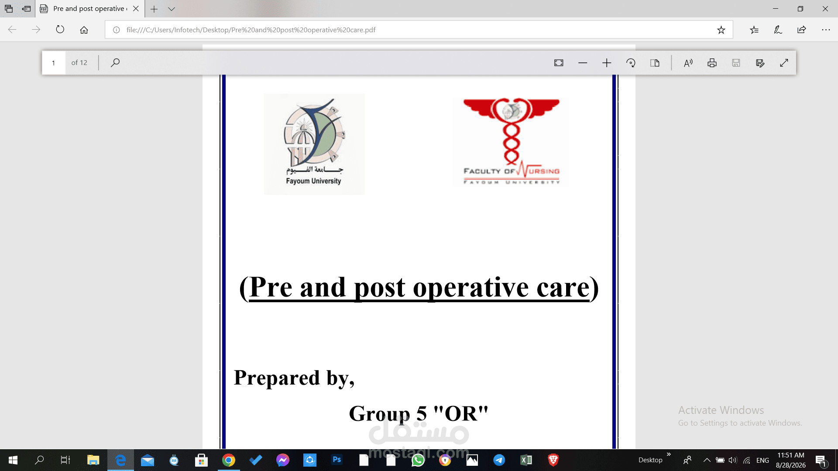Open Excel from the taskbar

(526, 460)
